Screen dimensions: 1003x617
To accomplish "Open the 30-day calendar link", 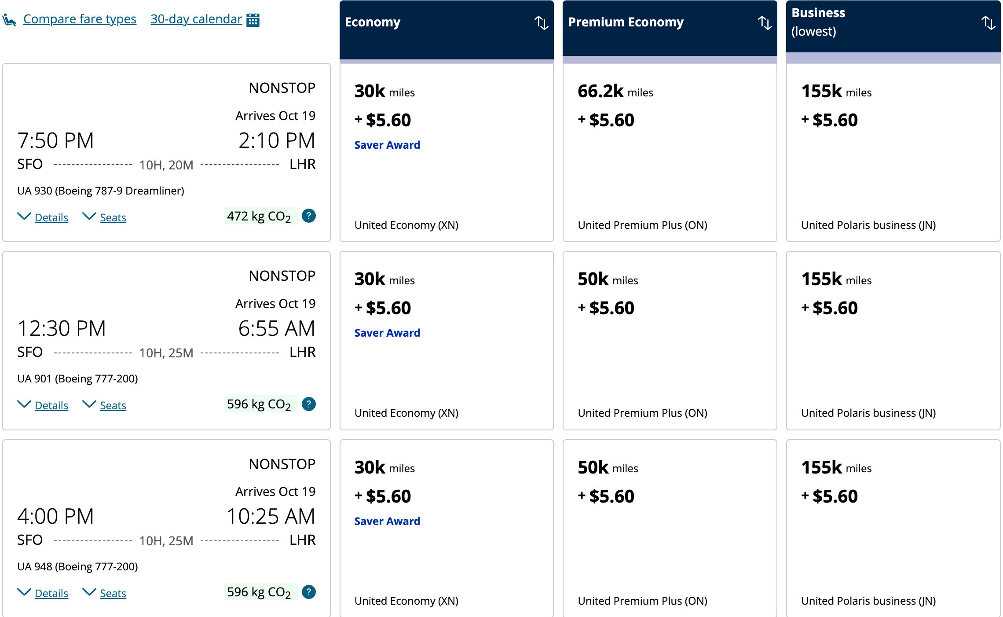I will [196, 19].
